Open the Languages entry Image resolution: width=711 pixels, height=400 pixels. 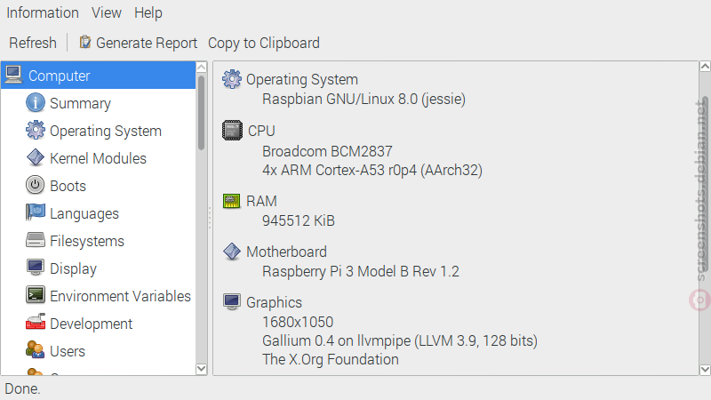coord(84,213)
